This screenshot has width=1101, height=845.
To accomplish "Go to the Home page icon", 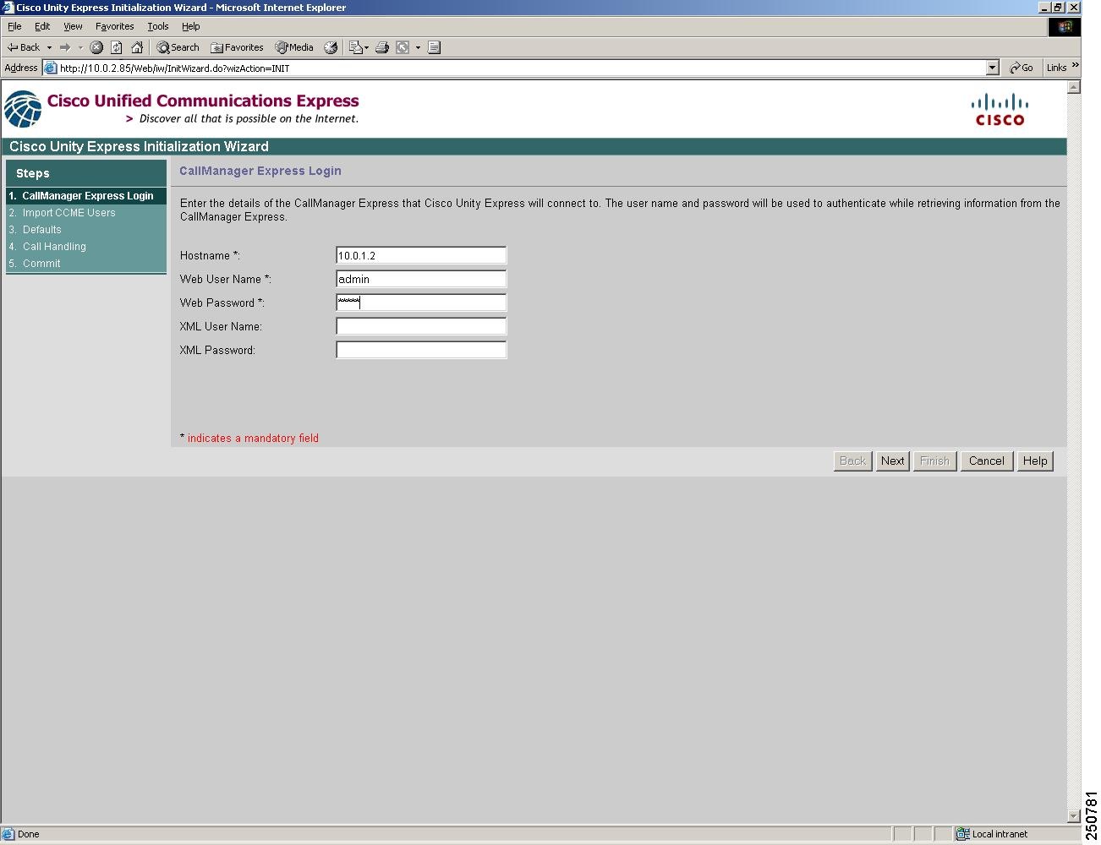I will 137,47.
